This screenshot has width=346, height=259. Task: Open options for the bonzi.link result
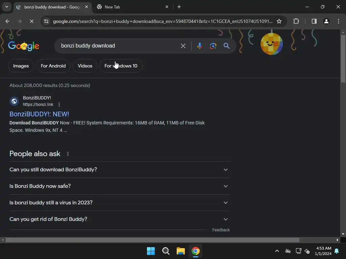pyautogui.click(x=59, y=105)
